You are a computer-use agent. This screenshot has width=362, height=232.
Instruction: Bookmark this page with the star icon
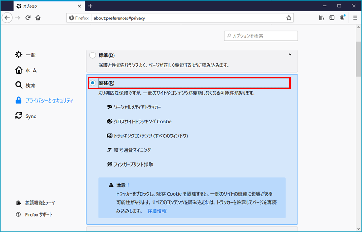tap(288, 18)
